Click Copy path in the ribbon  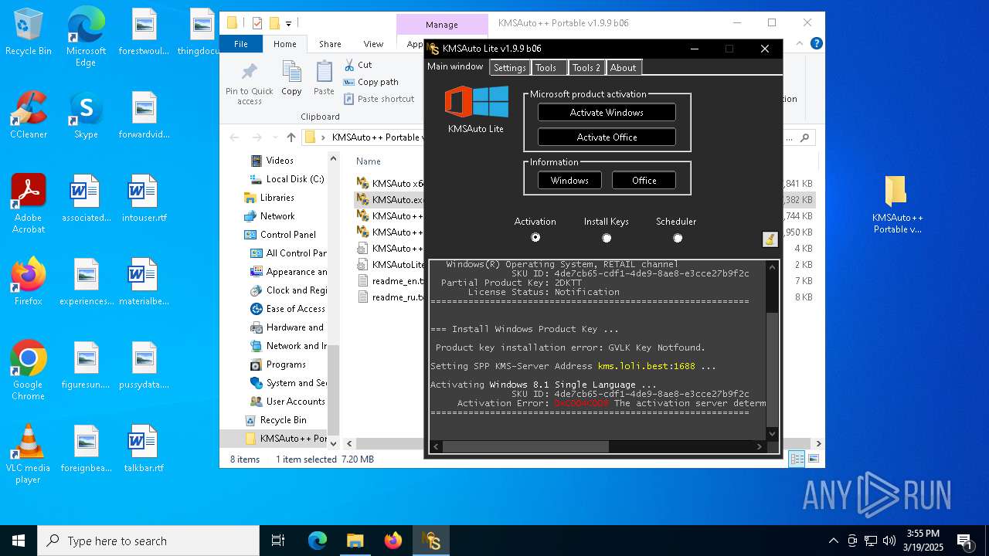pyautogui.click(x=371, y=82)
